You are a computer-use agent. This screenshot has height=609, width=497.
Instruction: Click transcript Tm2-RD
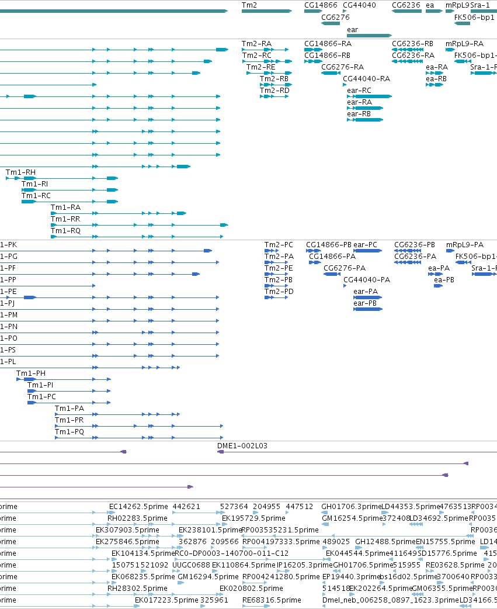274,96
